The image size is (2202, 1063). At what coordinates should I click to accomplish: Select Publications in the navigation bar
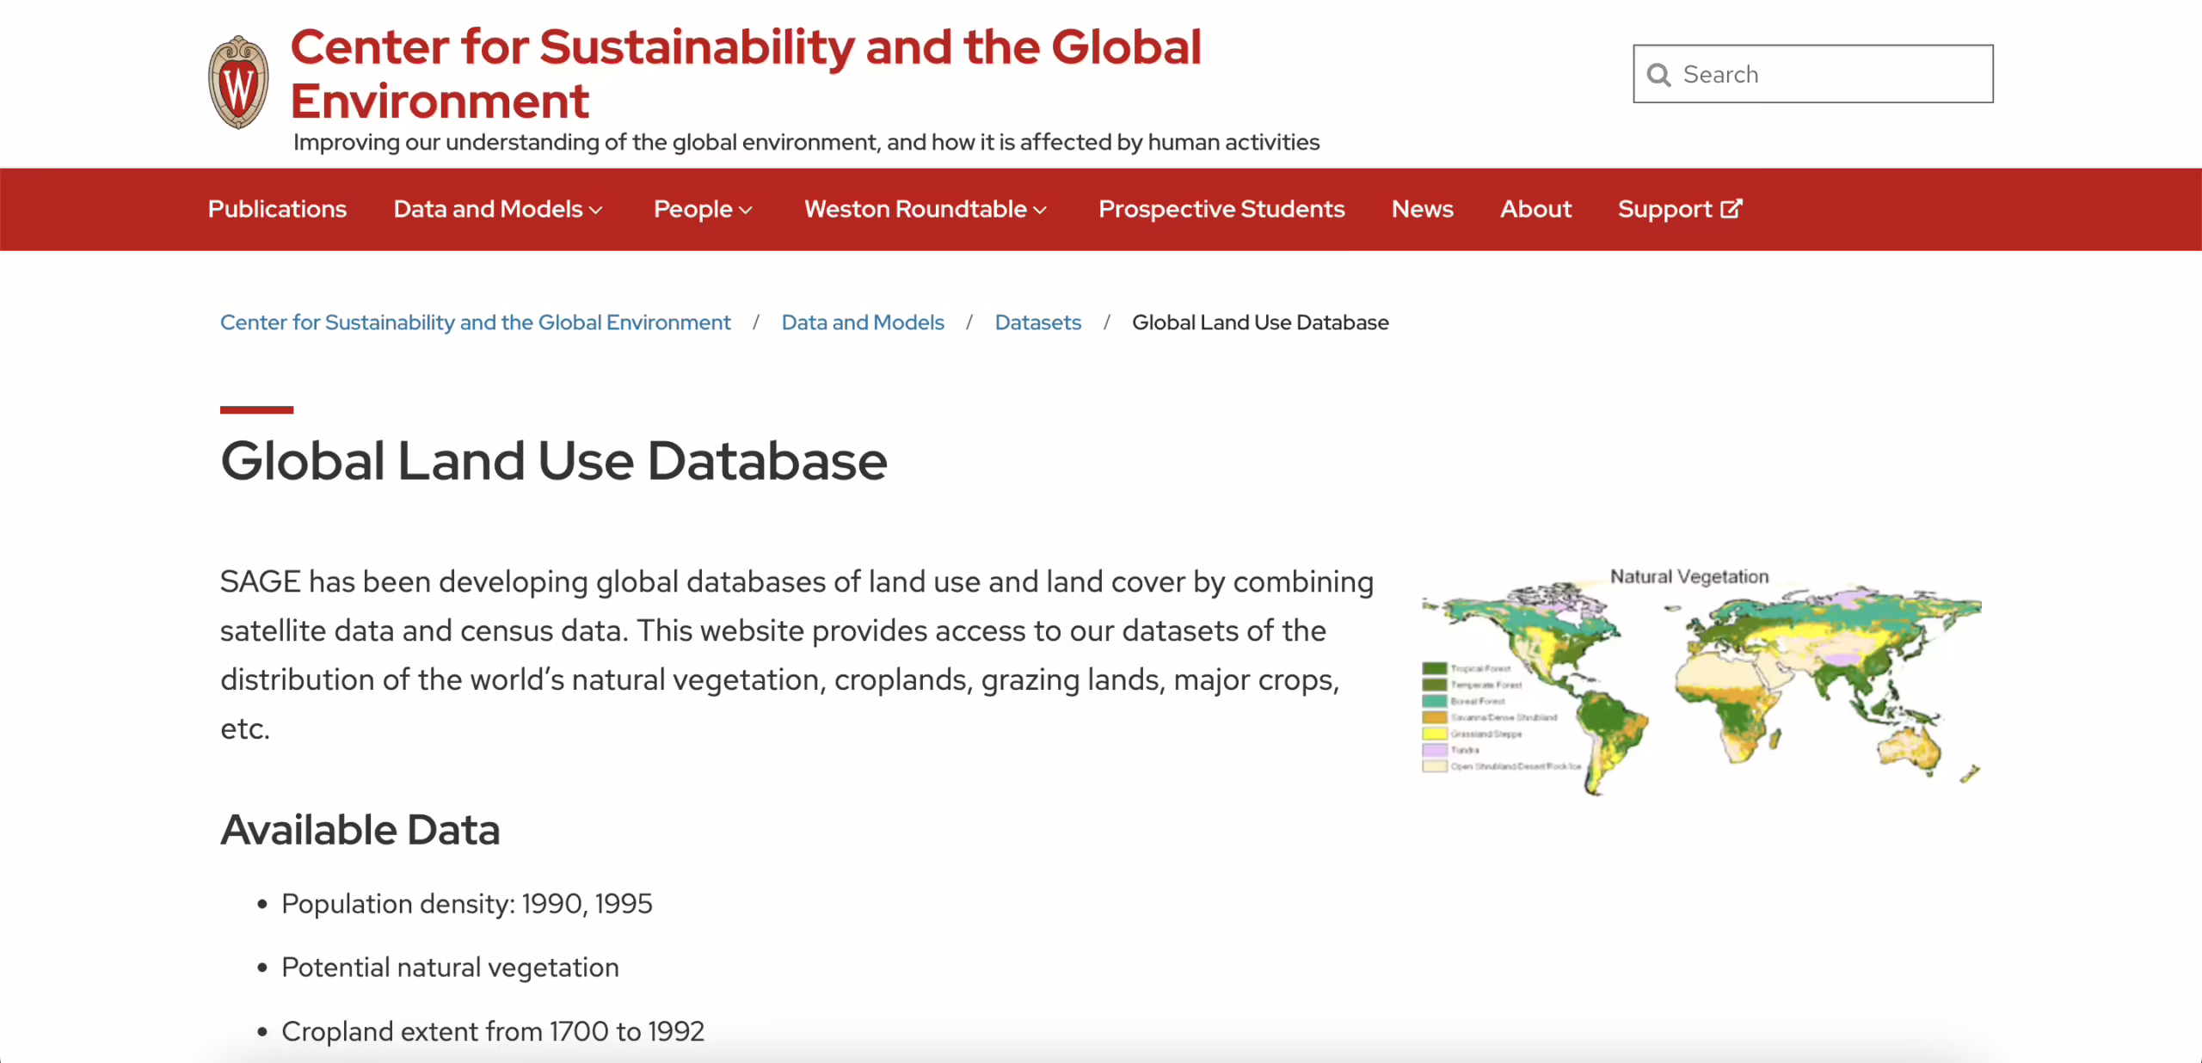click(x=277, y=208)
